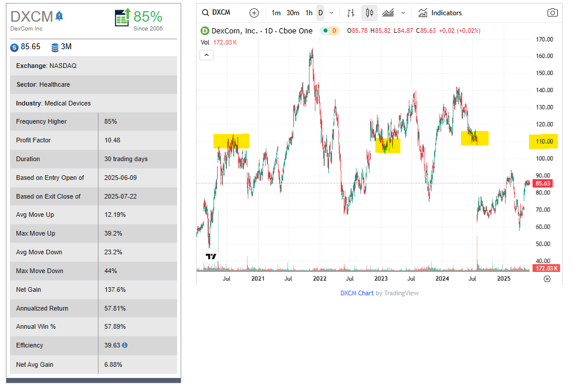The height and width of the screenshot is (385, 576).
Task: Click the Annual Win % value 57.89%
Action: point(114,326)
